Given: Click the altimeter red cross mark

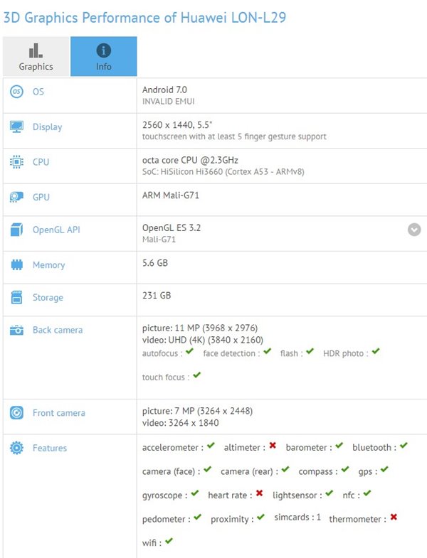Looking at the screenshot, I should click(x=273, y=446).
